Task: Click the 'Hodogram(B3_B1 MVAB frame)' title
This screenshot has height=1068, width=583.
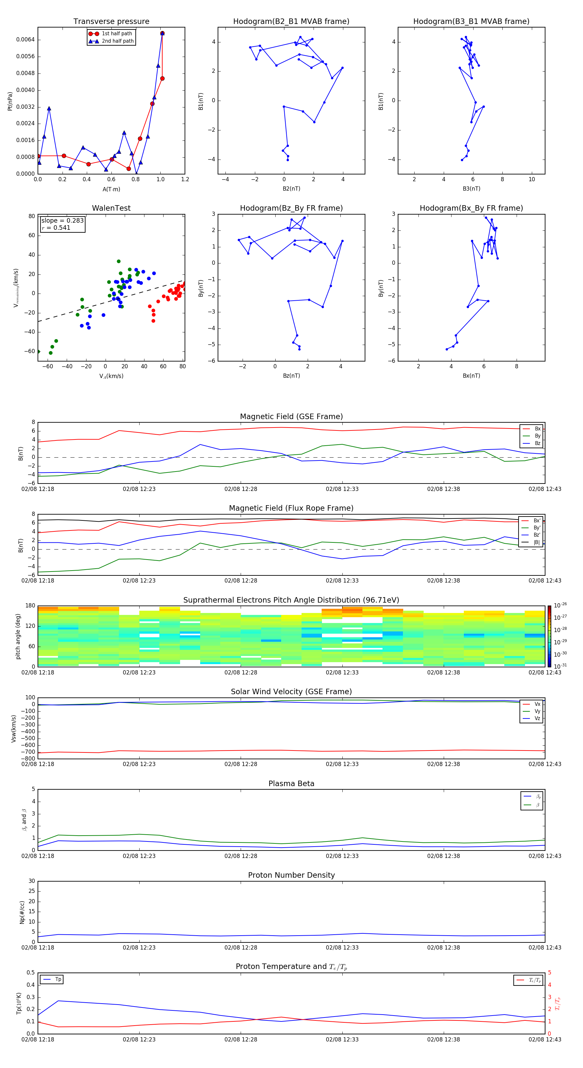Action: 471,22
